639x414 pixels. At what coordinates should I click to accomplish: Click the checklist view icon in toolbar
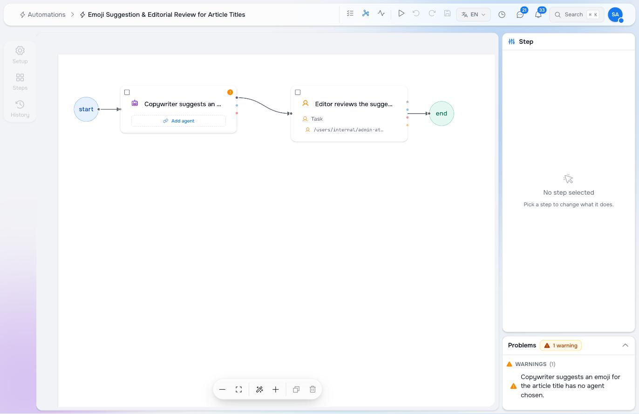[x=350, y=14]
